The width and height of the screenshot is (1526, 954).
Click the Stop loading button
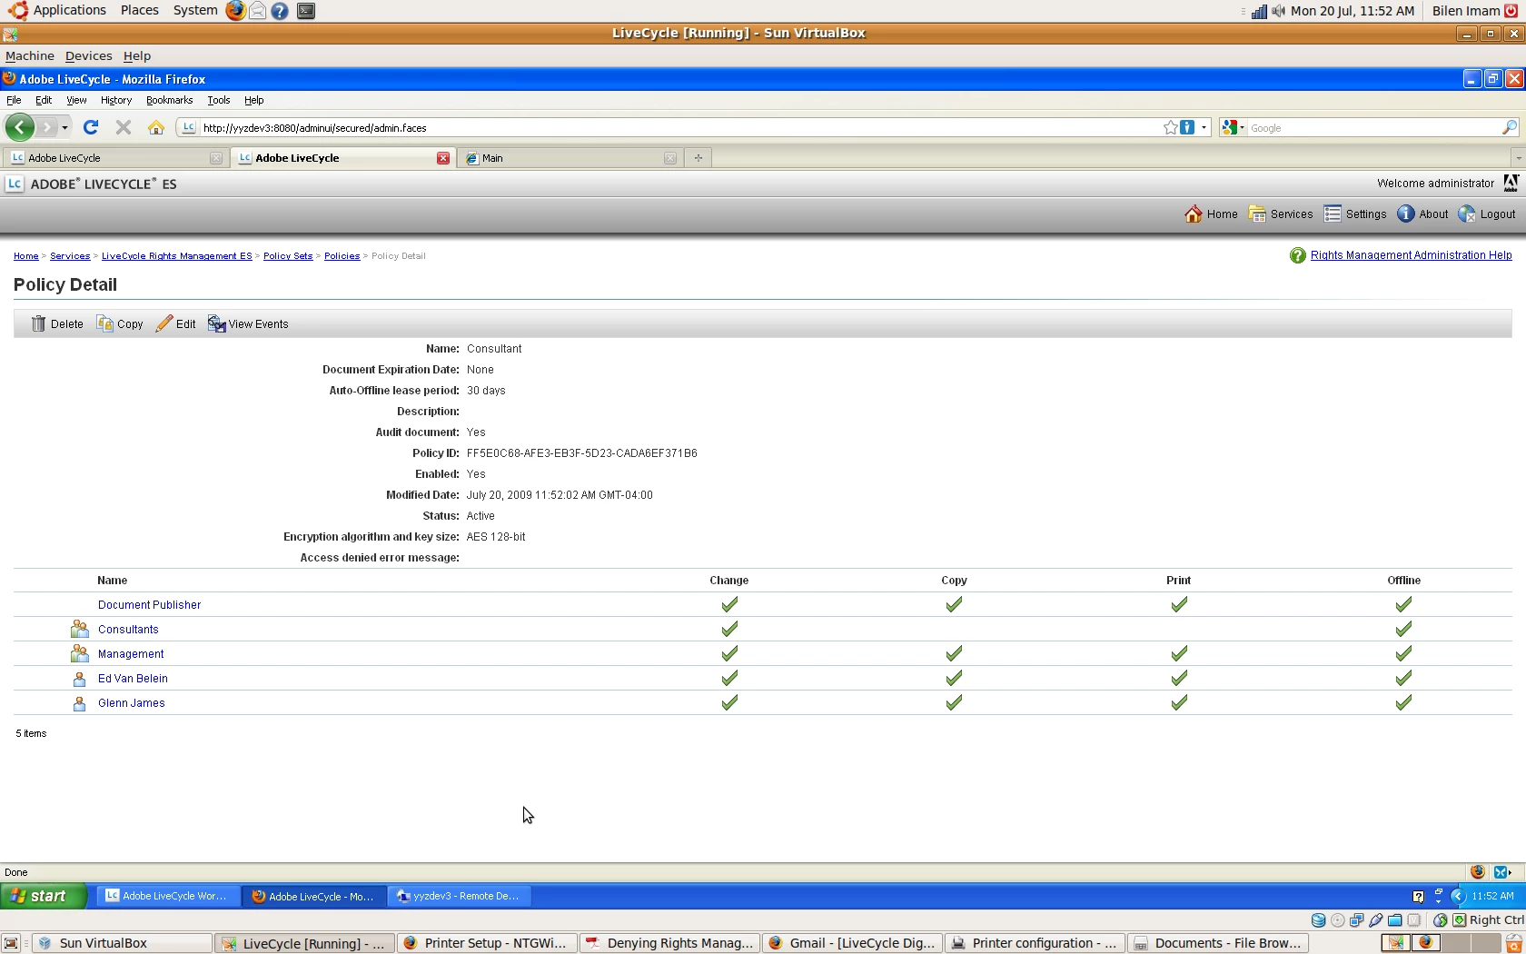pos(124,127)
